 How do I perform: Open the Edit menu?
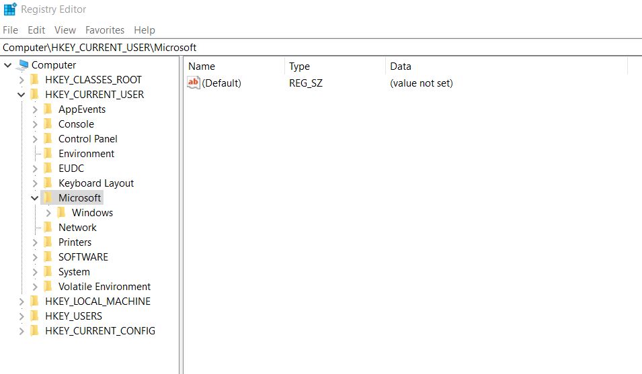[x=36, y=30]
